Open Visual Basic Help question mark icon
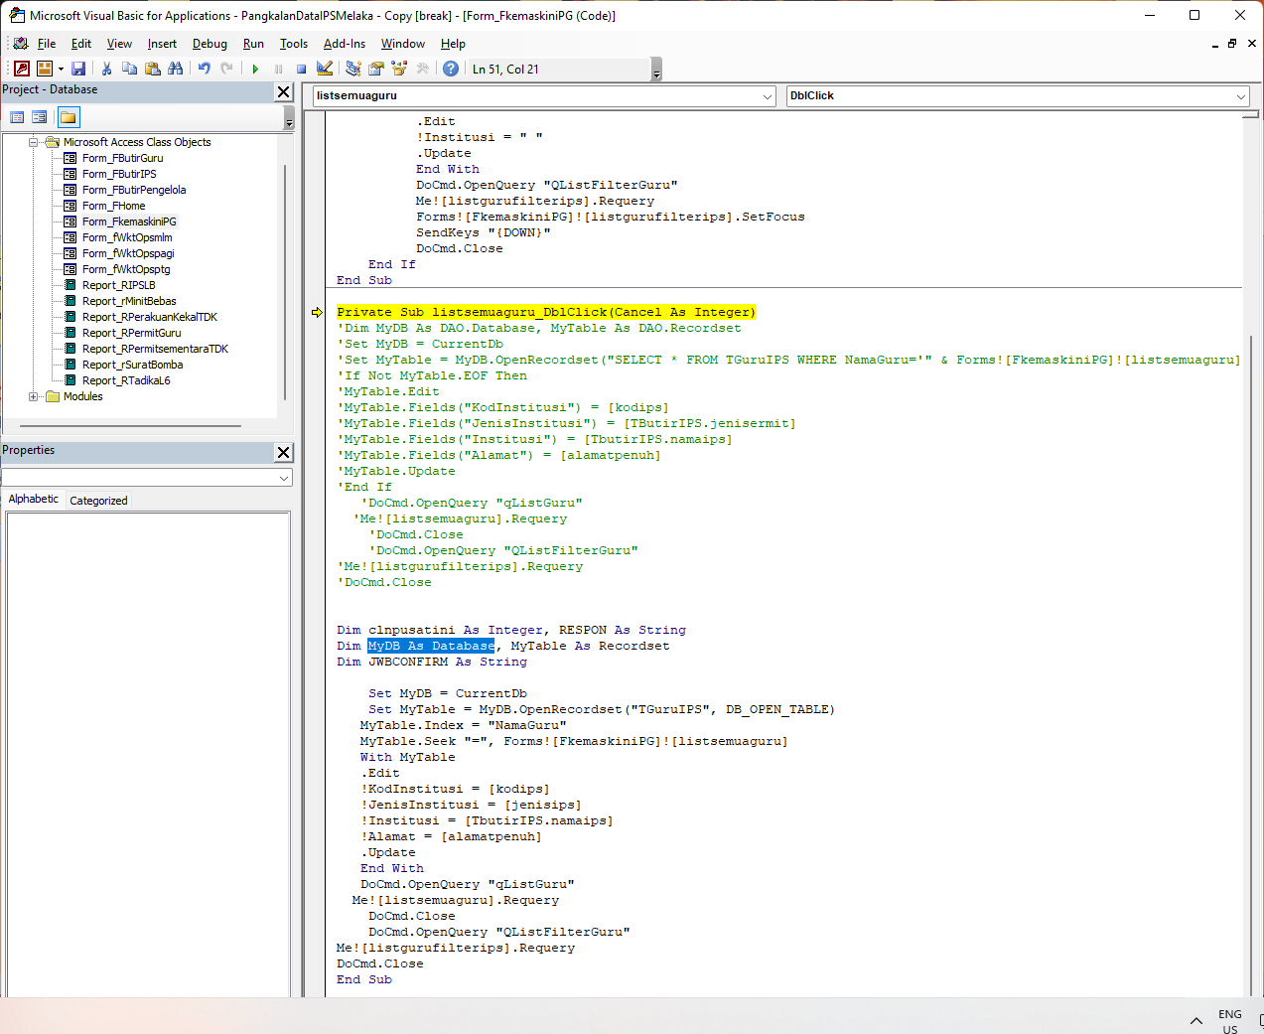This screenshot has width=1264, height=1034. coord(451,69)
